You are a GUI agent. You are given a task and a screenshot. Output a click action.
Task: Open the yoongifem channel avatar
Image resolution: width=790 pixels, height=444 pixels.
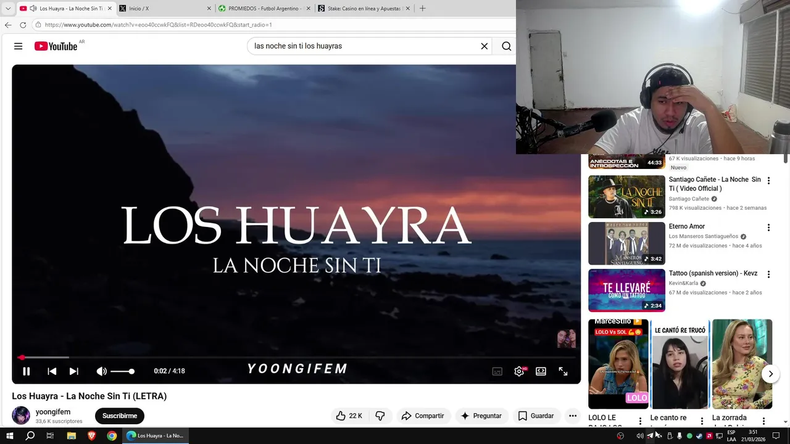(x=21, y=416)
